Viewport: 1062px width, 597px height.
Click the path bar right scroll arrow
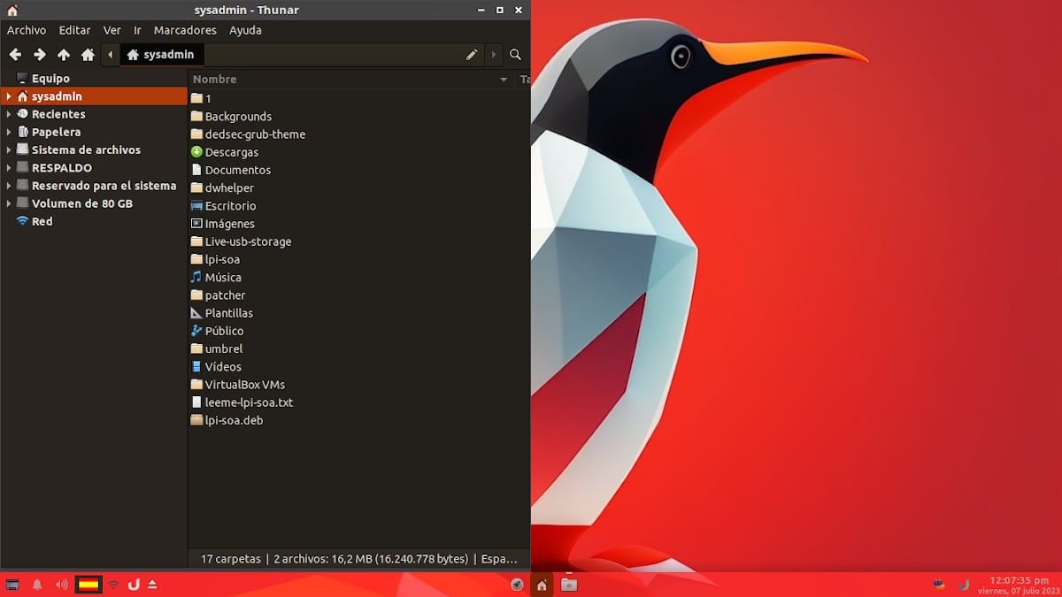pos(494,55)
